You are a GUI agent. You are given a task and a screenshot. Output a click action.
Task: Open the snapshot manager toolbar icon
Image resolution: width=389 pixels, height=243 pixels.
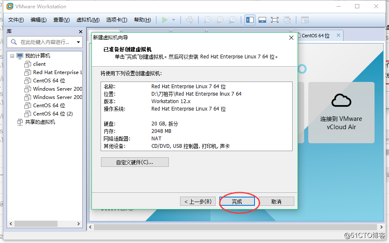233,20
